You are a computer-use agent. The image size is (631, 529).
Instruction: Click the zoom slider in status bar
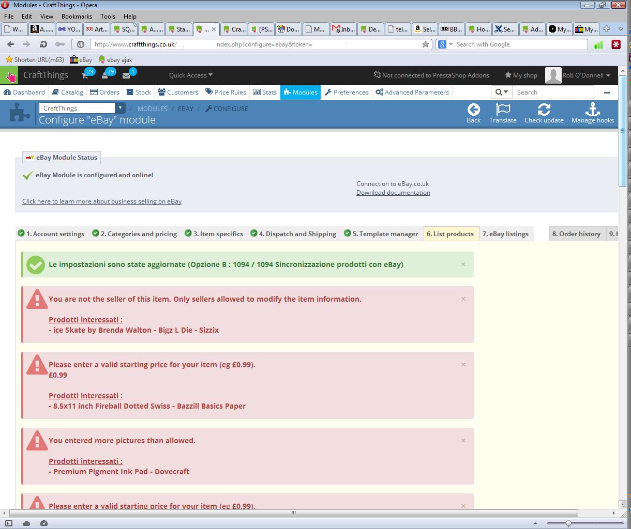[x=568, y=523]
